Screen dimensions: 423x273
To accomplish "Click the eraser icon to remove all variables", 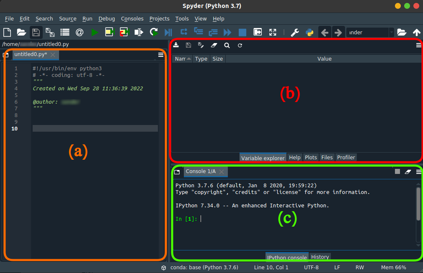I will (x=214, y=45).
